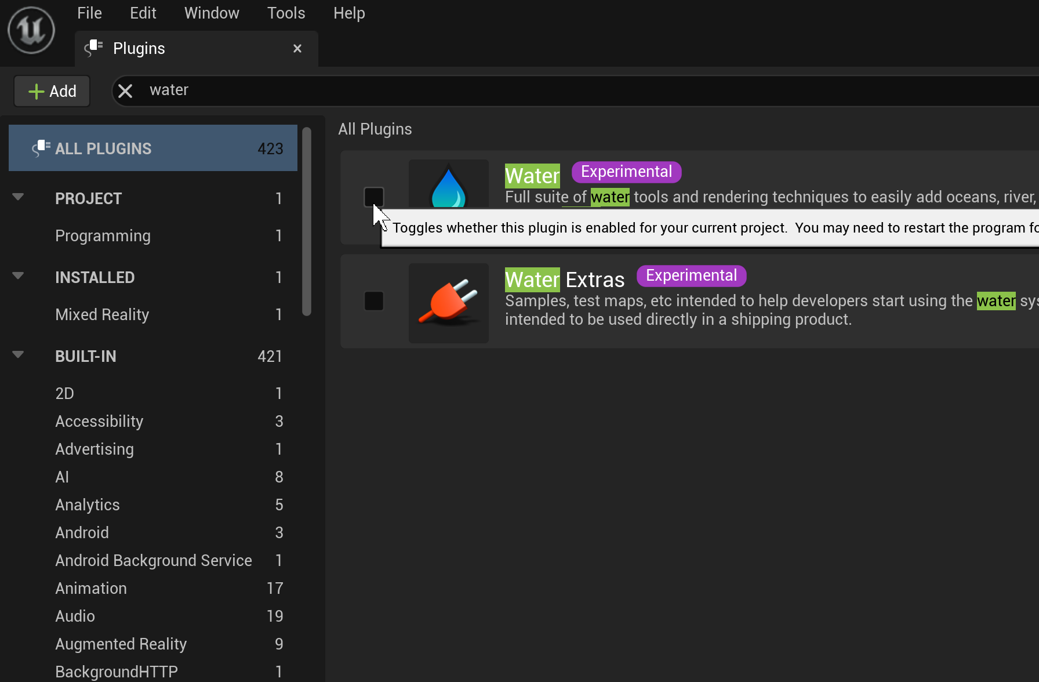Select the Animation category
Screen dimensions: 1039x682
click(153, 588)
